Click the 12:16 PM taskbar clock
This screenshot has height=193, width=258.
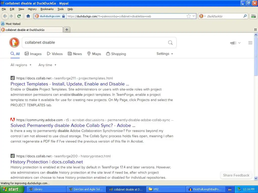click(x=249, y=189)
